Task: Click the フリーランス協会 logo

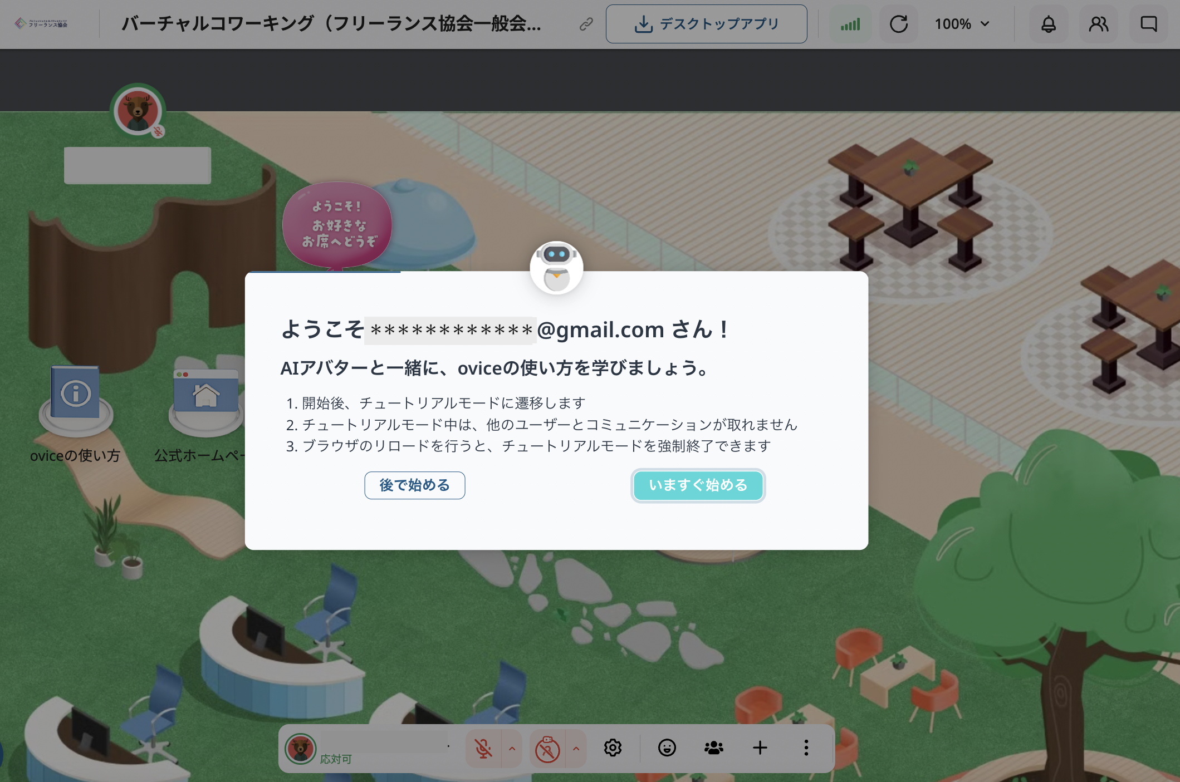Action: point(41,23)
